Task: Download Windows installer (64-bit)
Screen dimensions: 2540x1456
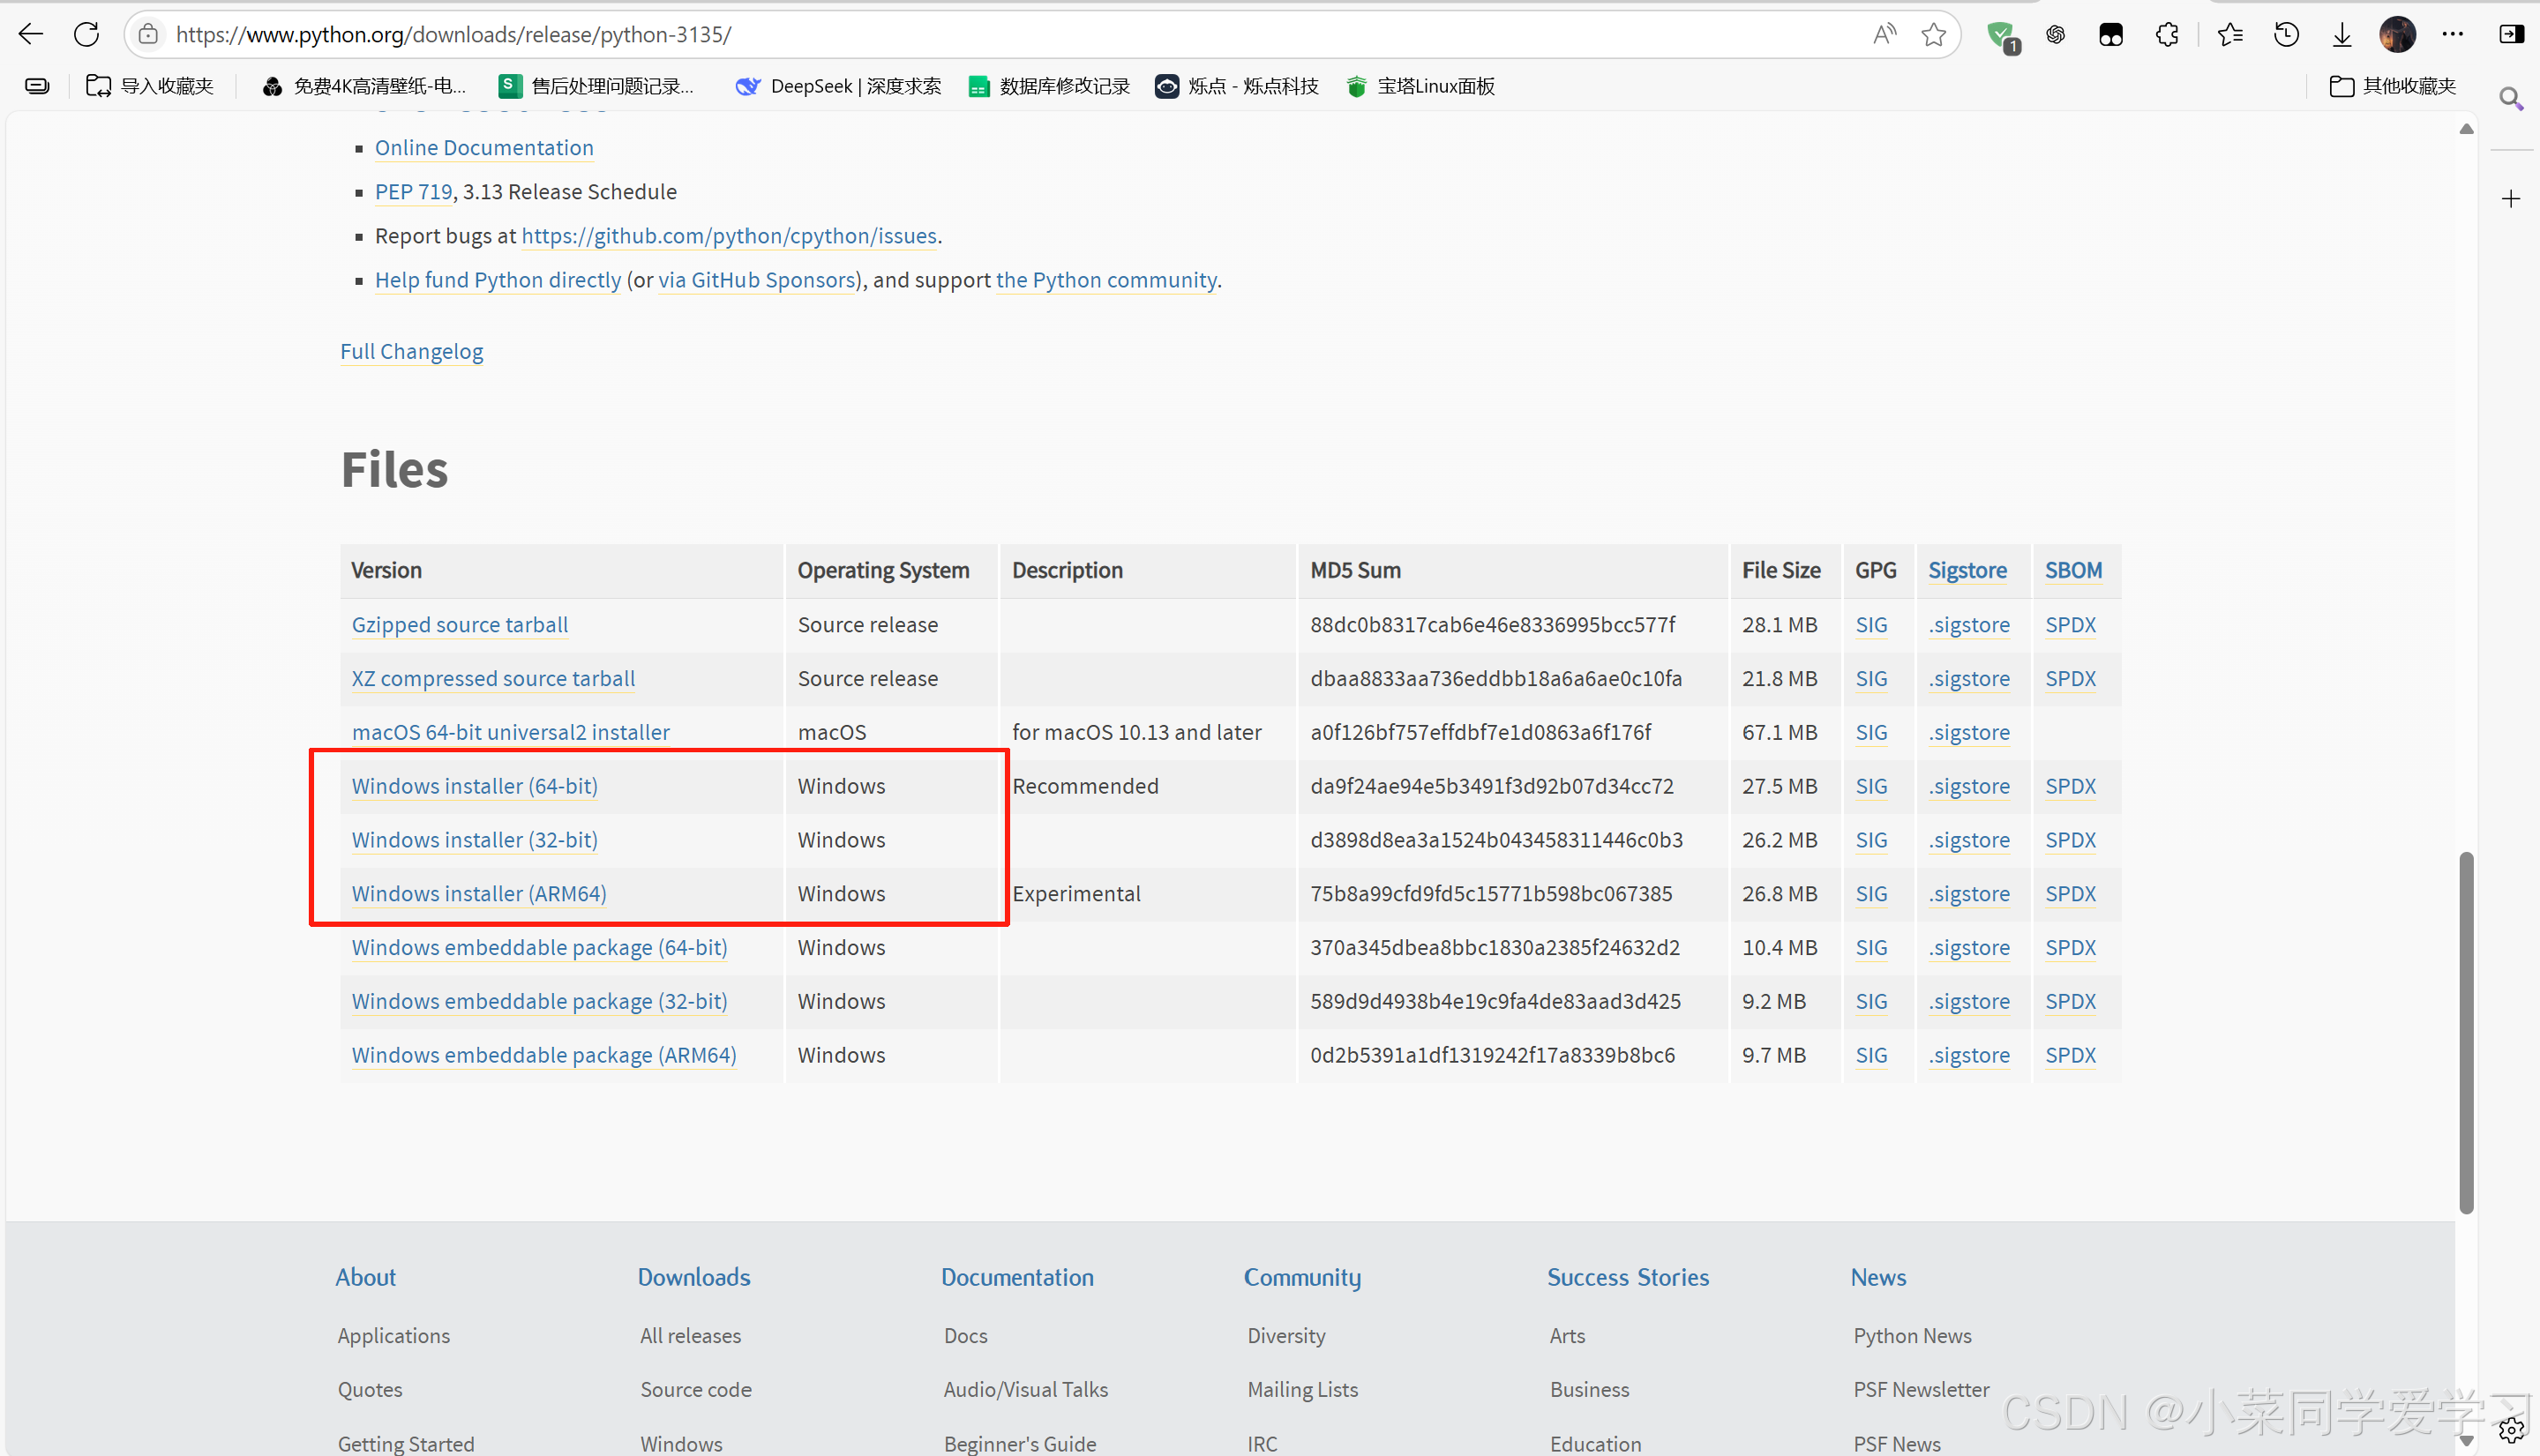Action: [x=474, y=786]
